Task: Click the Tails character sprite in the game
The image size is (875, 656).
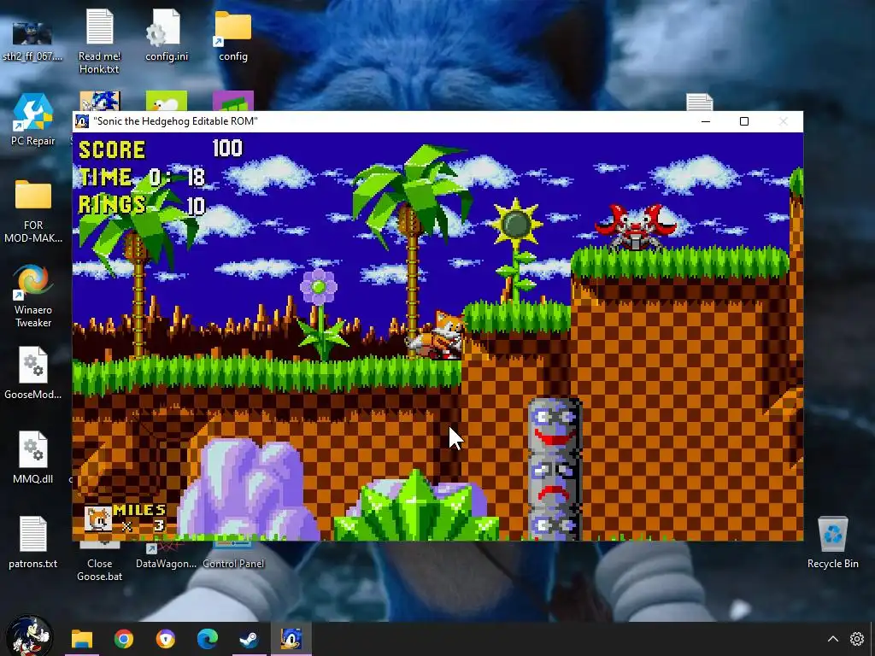Action: [x=437, y=335]
